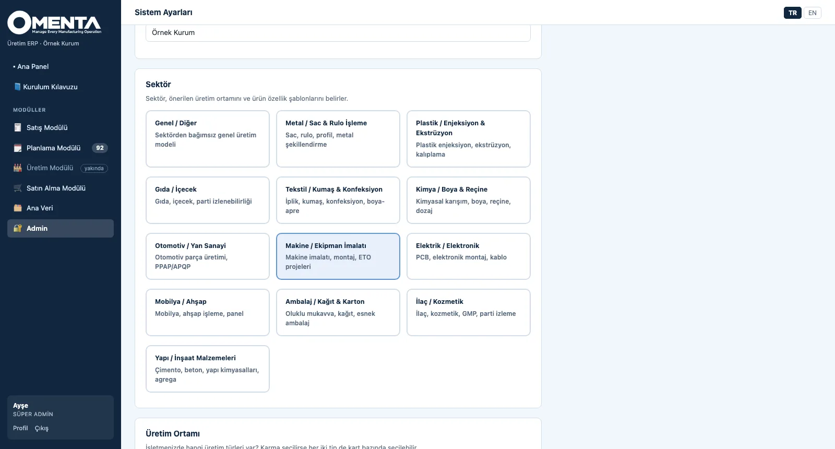Switch language to EN
Image resolution: width=835 pixels, height=449 pixels.
point(813,13)
